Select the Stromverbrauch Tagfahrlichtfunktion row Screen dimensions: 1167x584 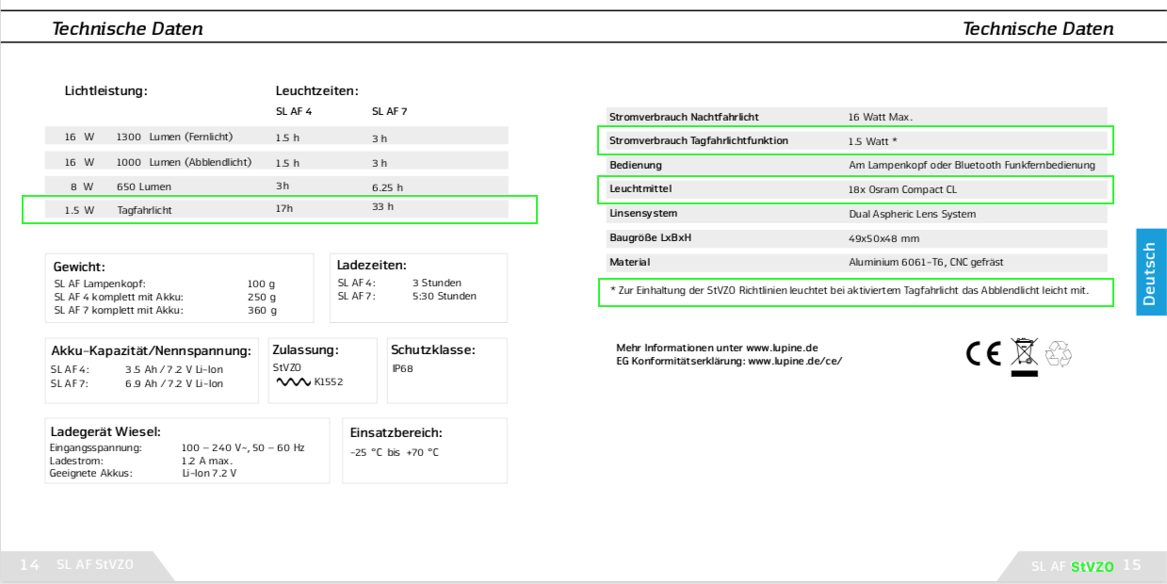(x=856, y=141)
